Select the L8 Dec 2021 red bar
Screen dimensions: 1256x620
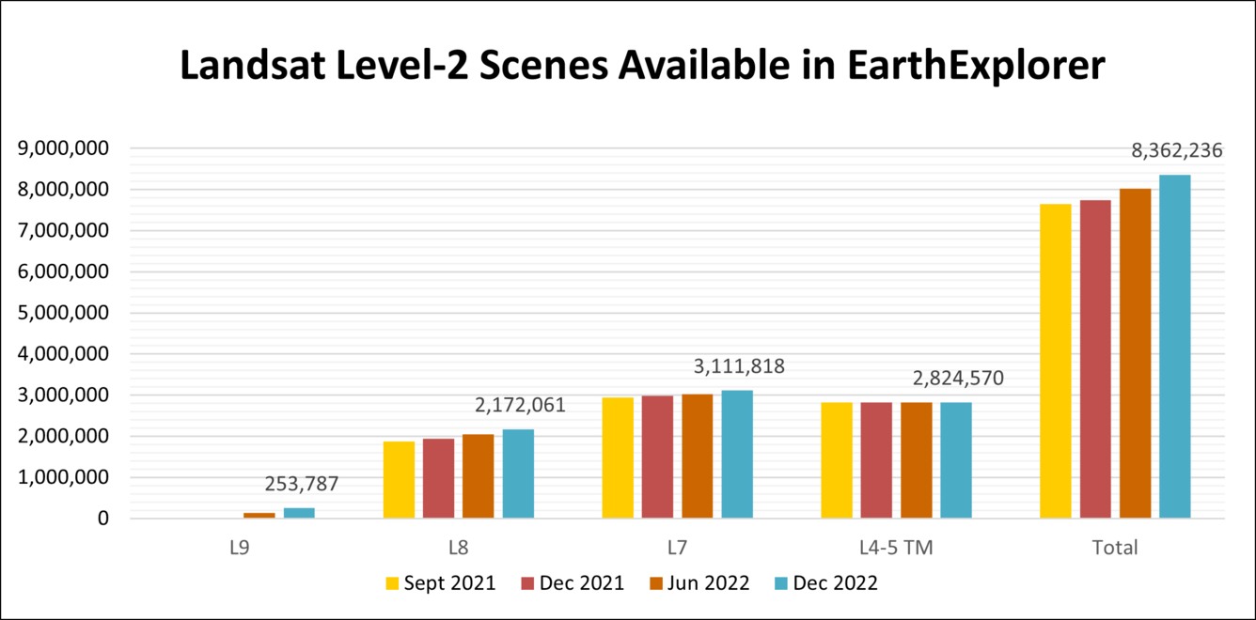pyautogui.click(x=438, y=478)
